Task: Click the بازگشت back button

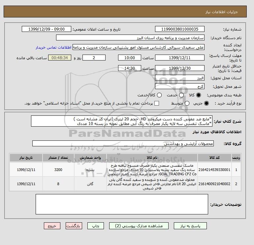Action: coord(74,226)
